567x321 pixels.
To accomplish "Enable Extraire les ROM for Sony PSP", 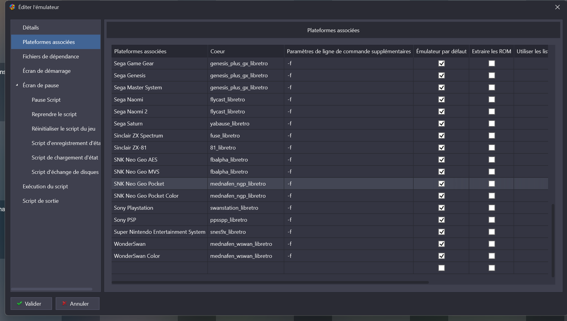I will (492, 220).
